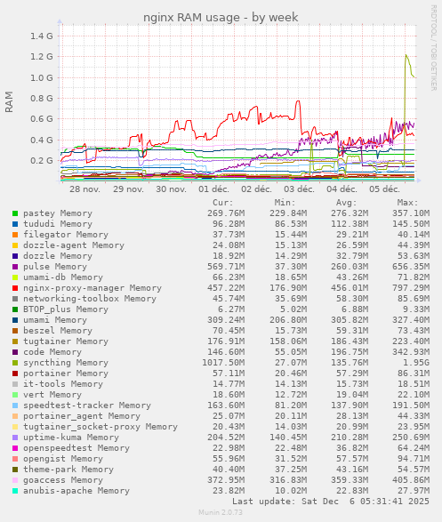Click the 'Max:' column header
Image resolution: width=442 pixels, height=522 pixels.
coord(407,203)
